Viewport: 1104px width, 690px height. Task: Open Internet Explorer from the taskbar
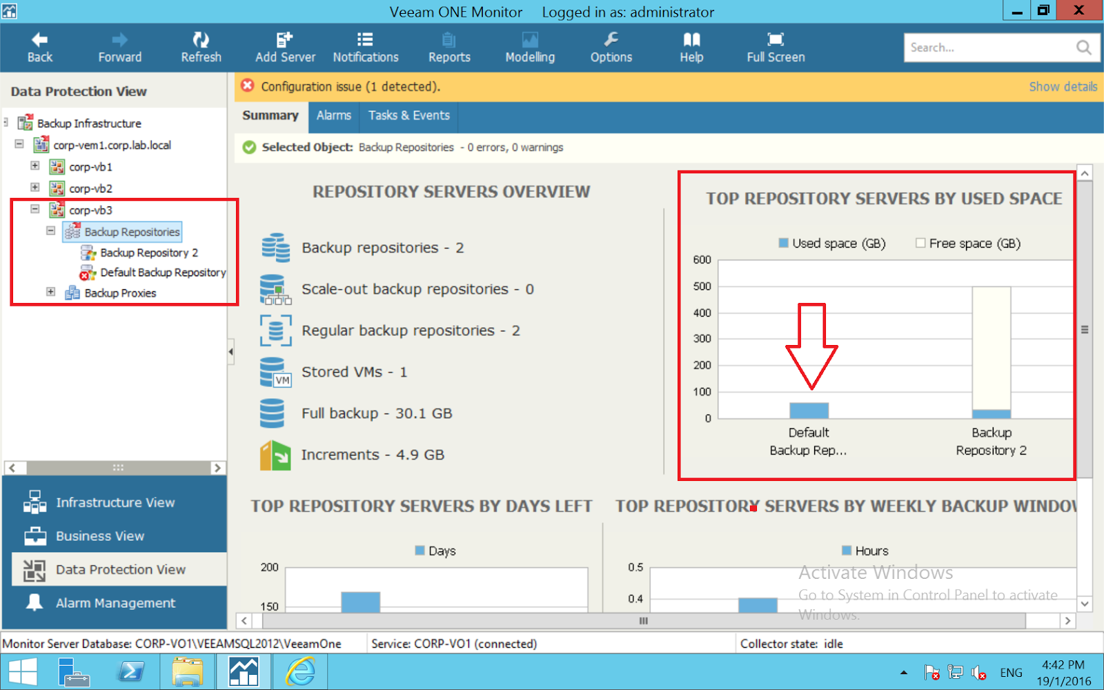point(300,671)
